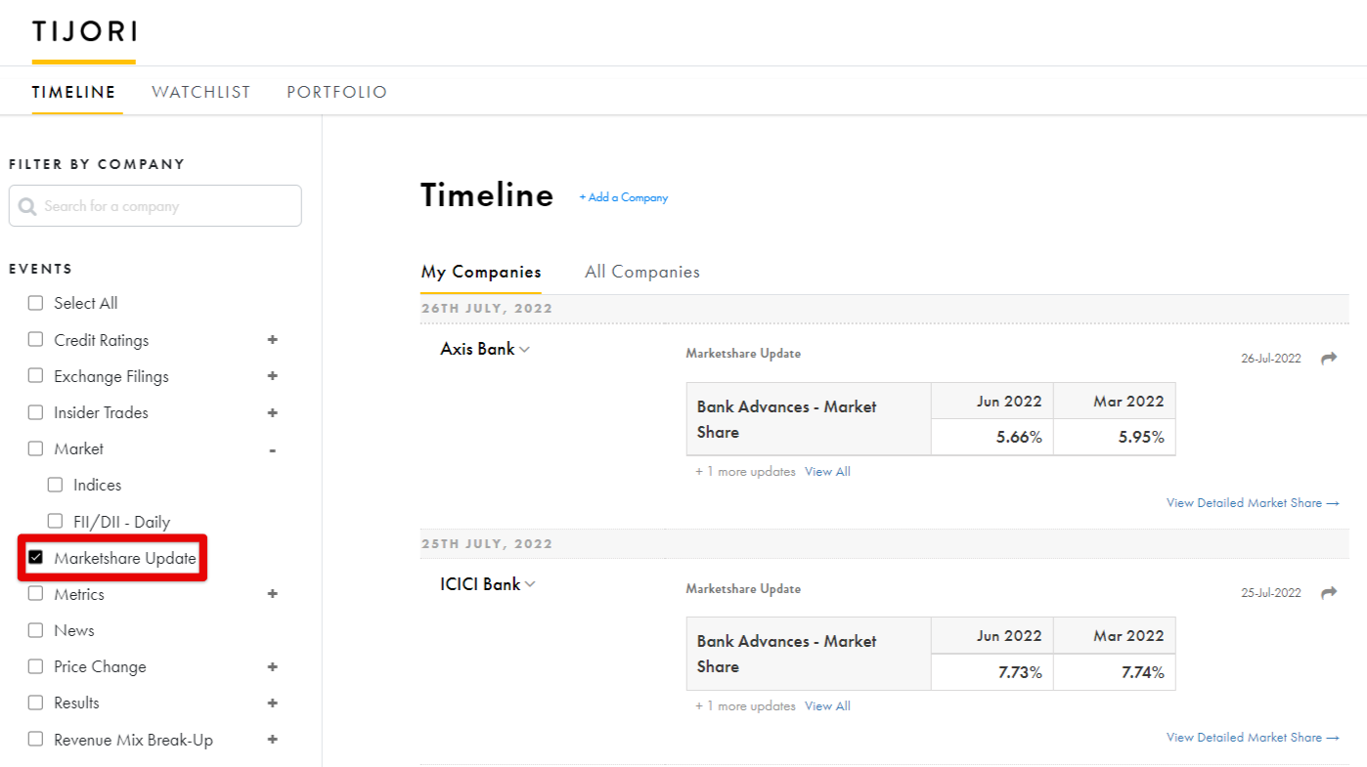Viewport: 1367px width, 767px height.
Task: Switch to the All Companies tab
Action: click(642, 272)
